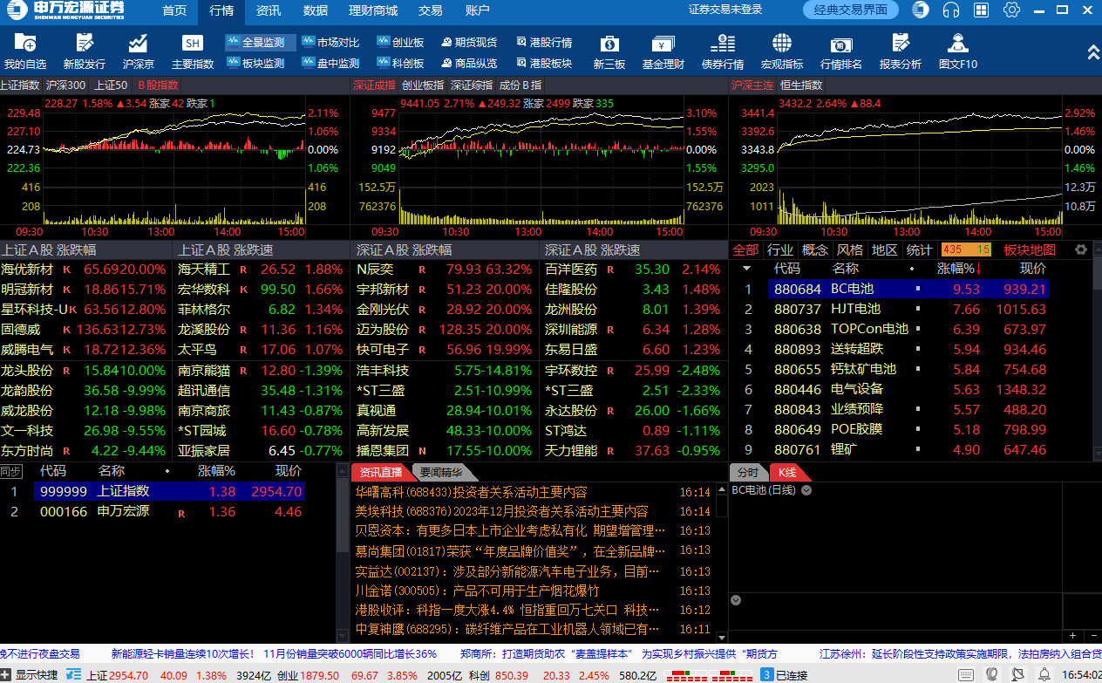This screenshot has width=1102, height=683.
Task: Click the headphone customer service icon
Action: (951, 10)
